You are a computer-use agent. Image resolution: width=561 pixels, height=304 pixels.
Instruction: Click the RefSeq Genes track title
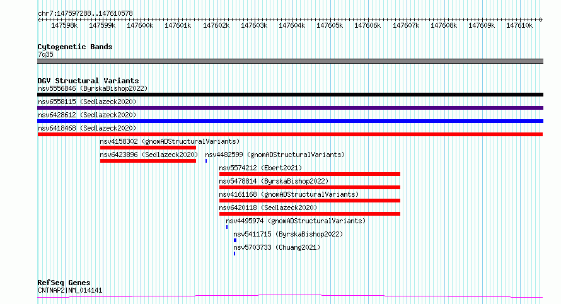(64, 283)
